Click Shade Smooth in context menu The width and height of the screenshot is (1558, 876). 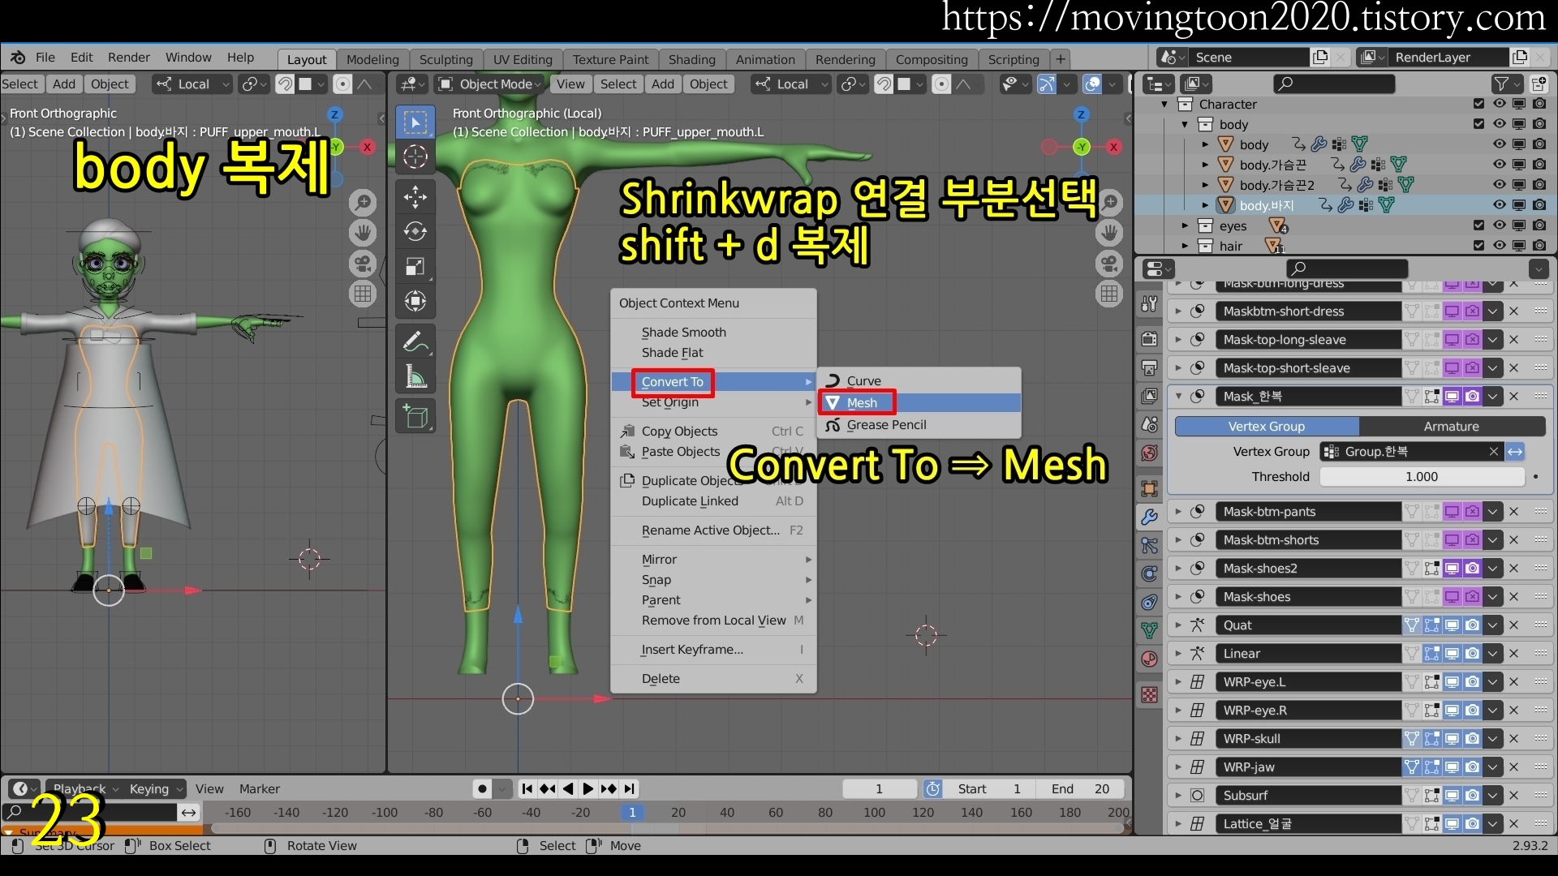click(x=683, y=333)
